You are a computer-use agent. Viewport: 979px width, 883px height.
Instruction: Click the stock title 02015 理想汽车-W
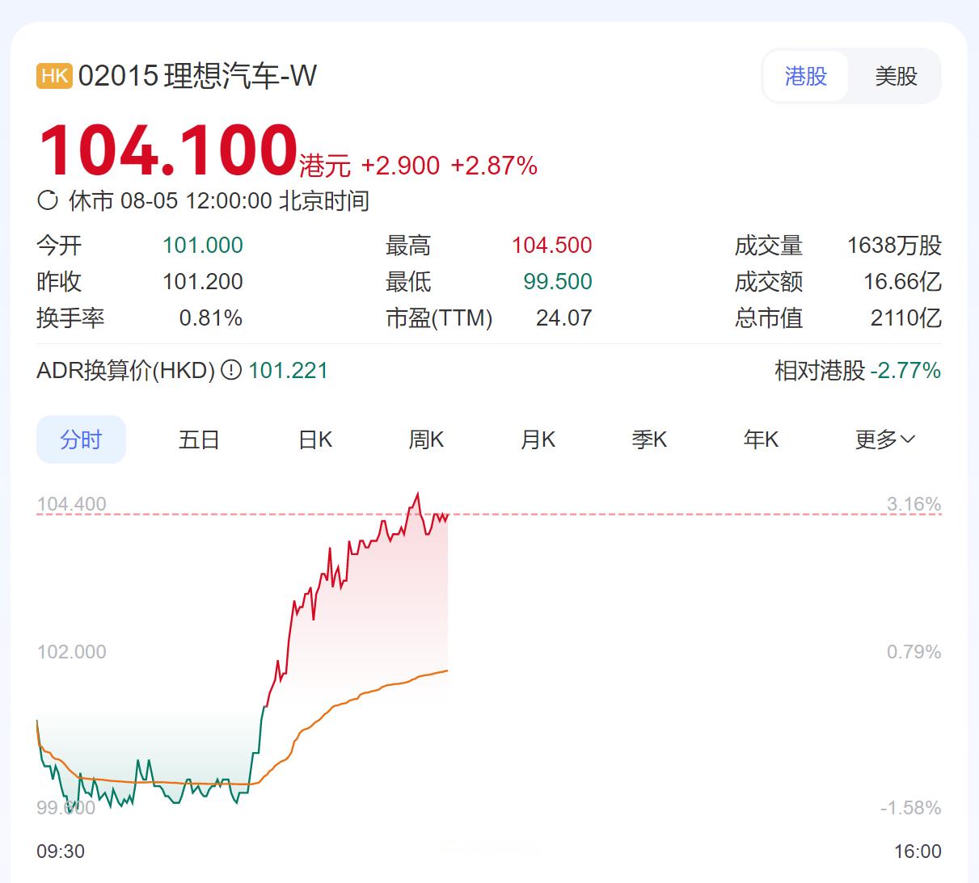click(197, 76)
